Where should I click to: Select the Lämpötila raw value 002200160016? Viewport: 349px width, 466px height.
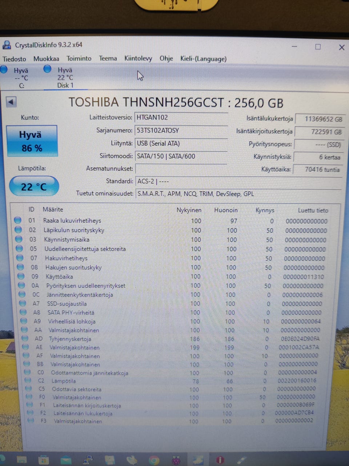(297, 380)
